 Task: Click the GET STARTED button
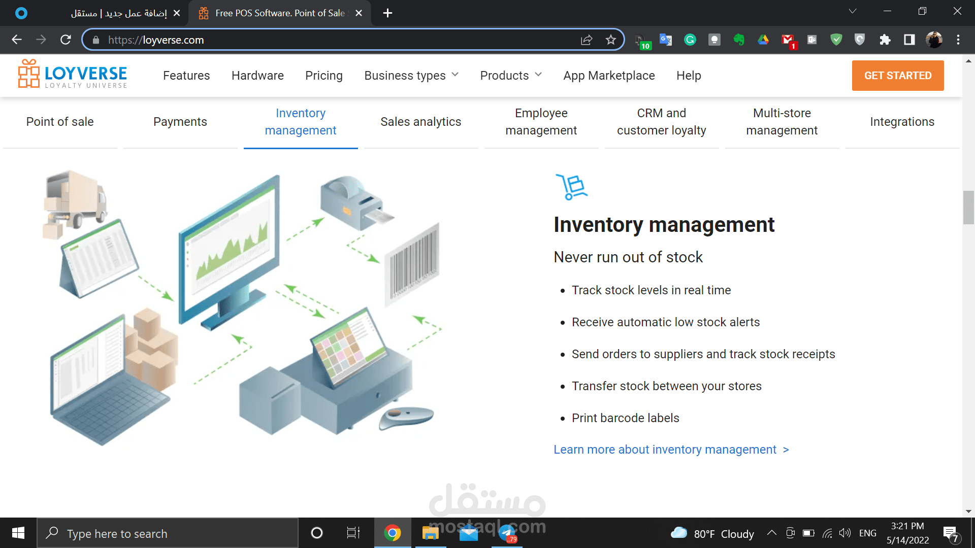(897, 76)
